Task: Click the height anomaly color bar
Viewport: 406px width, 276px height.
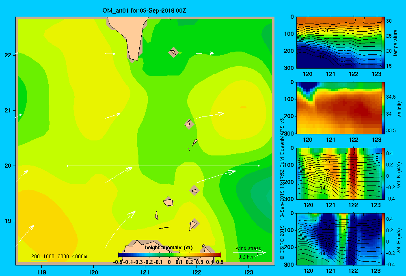Action: [x=170, y=255]
